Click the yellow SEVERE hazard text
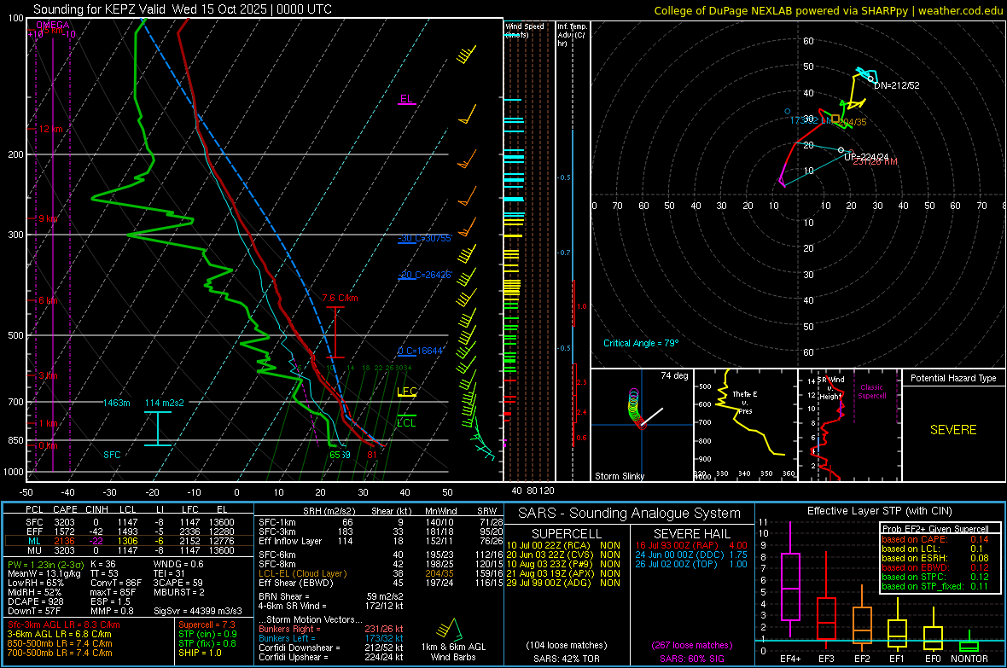The width and height of the screenshot is (1007, 668). point(953,430)
